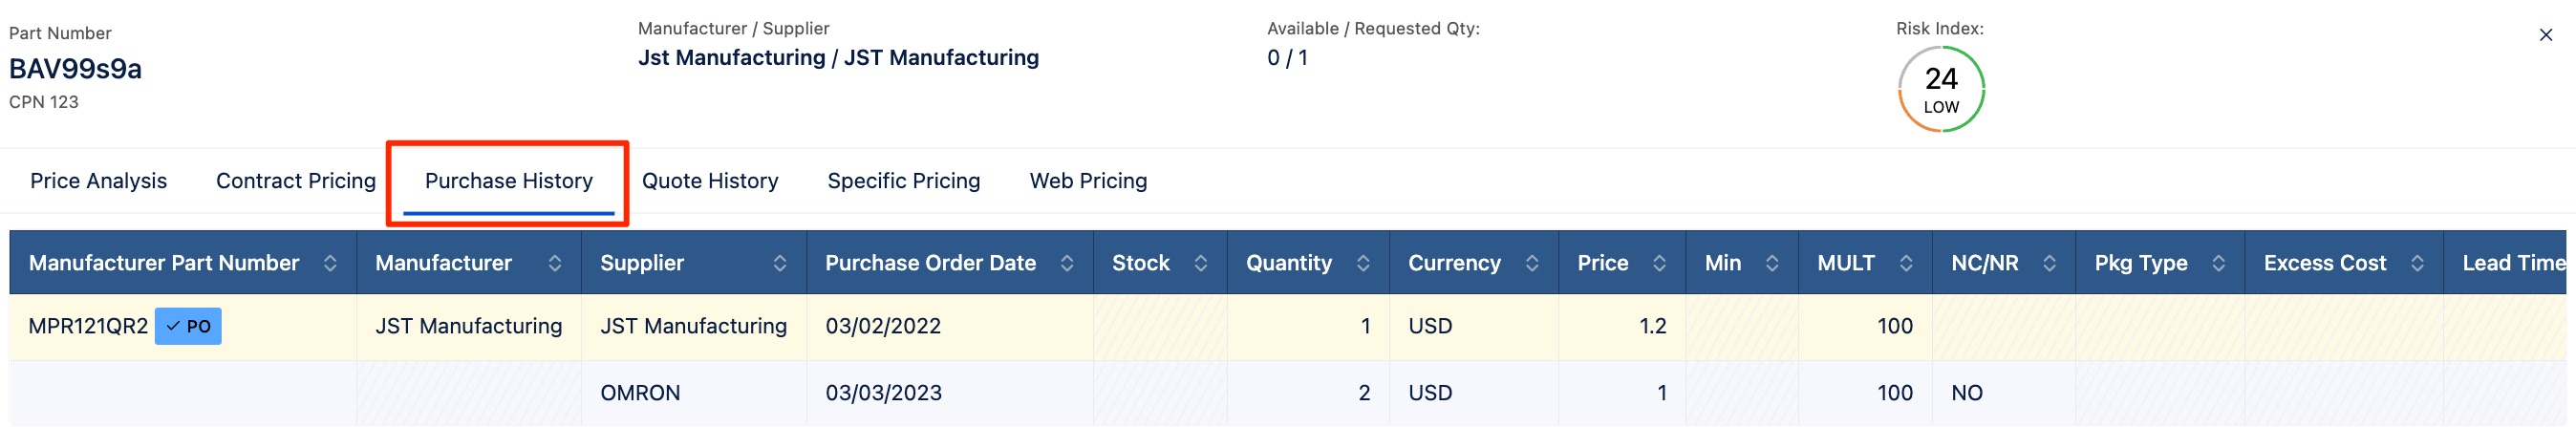Sort by the Price column
Viewport: 2576px width, 427px height.
pyautogui.click(x=1659, y=263)
